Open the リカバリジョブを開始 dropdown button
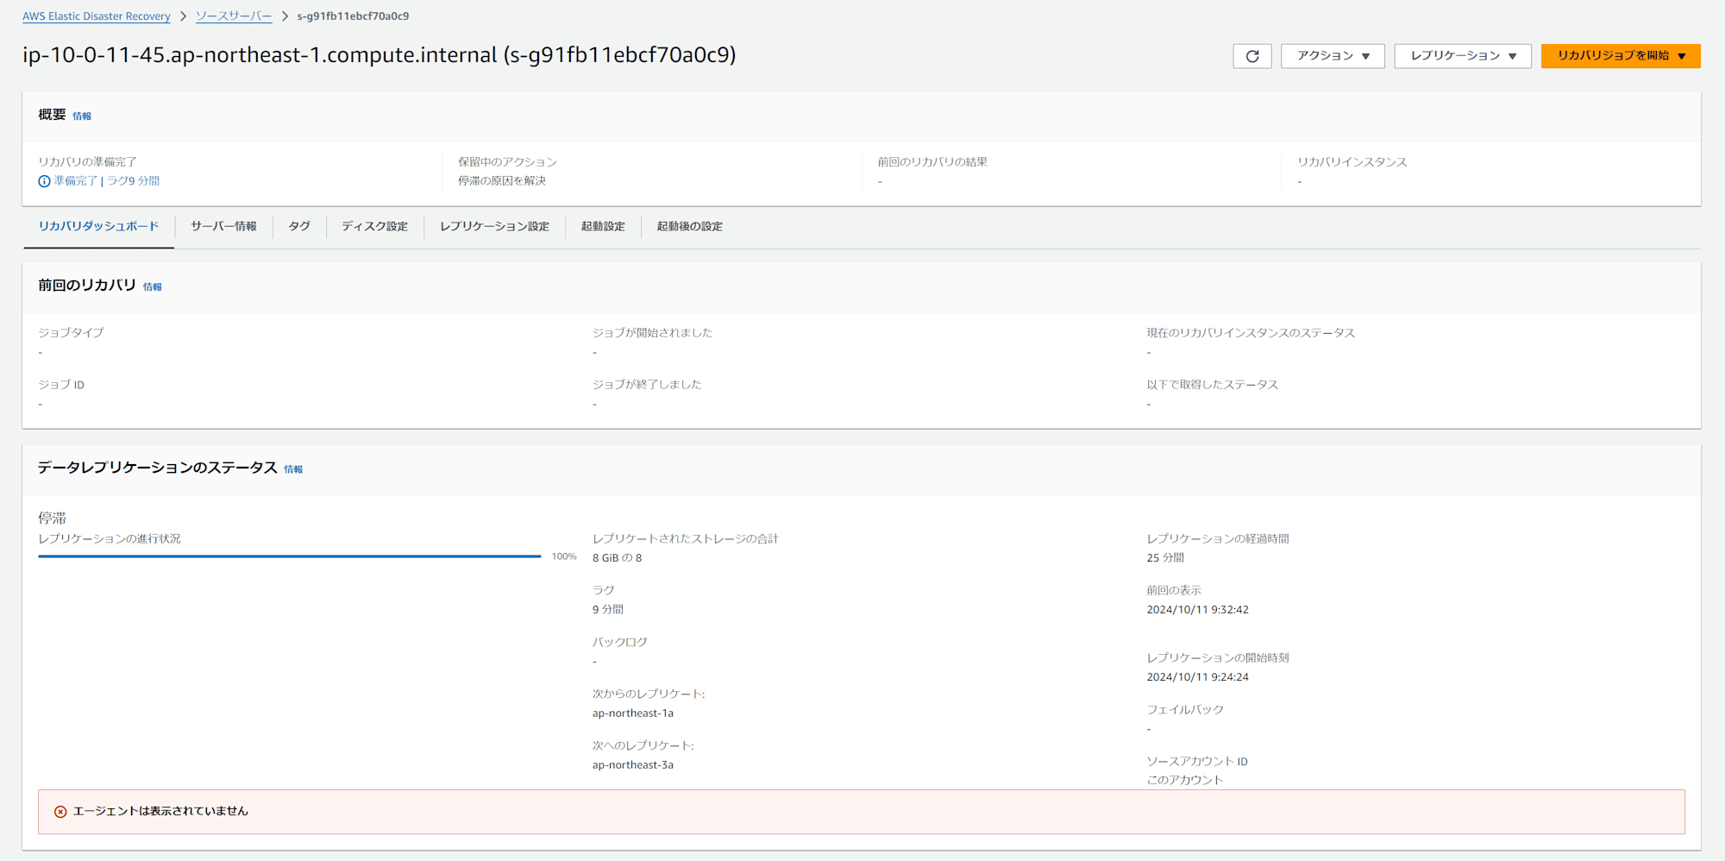 (x=1621, y=56)
